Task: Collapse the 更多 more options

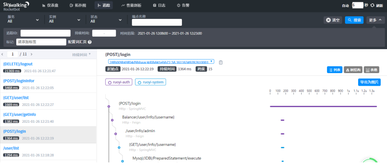Action: click(375, 20)
